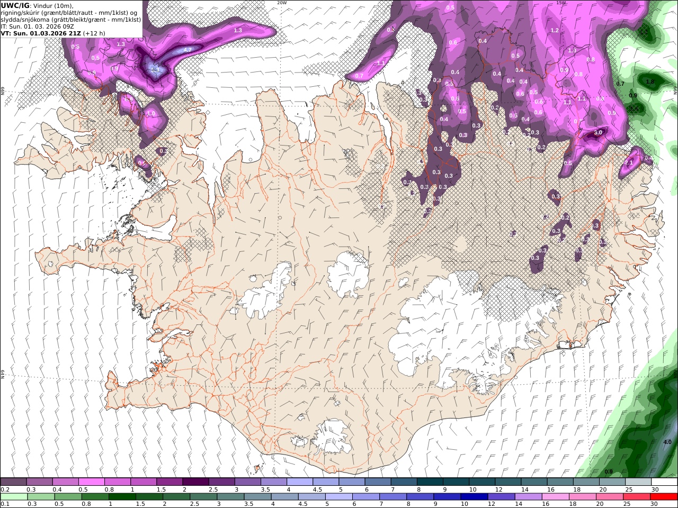
Task: Select the light lavender swatch above lower label 5
Action: (x=339, y=497)
